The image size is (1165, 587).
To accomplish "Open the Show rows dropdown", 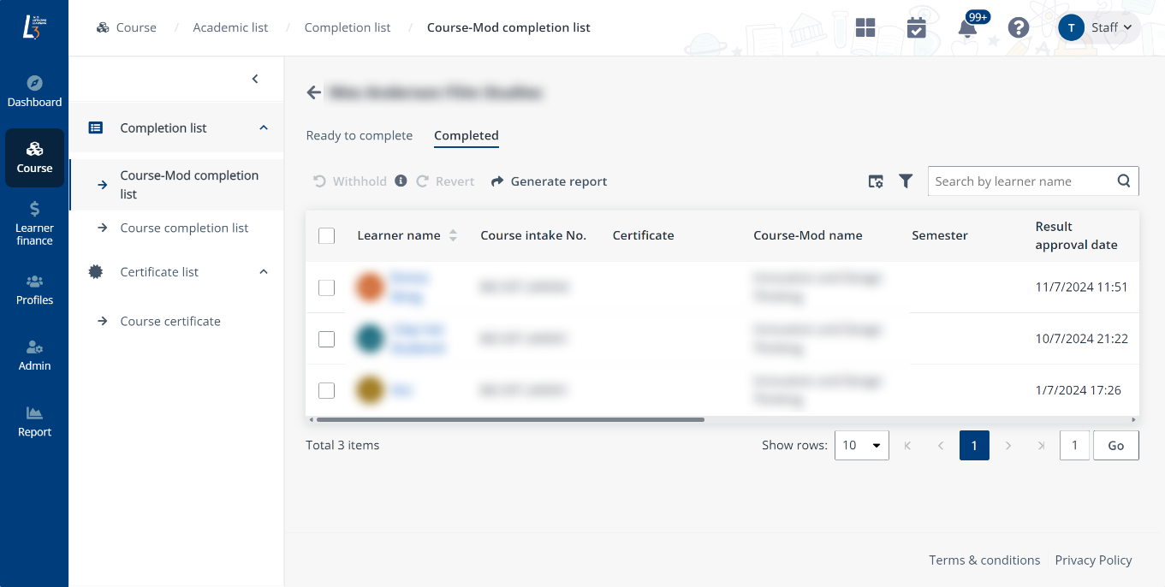I will 861,445.
